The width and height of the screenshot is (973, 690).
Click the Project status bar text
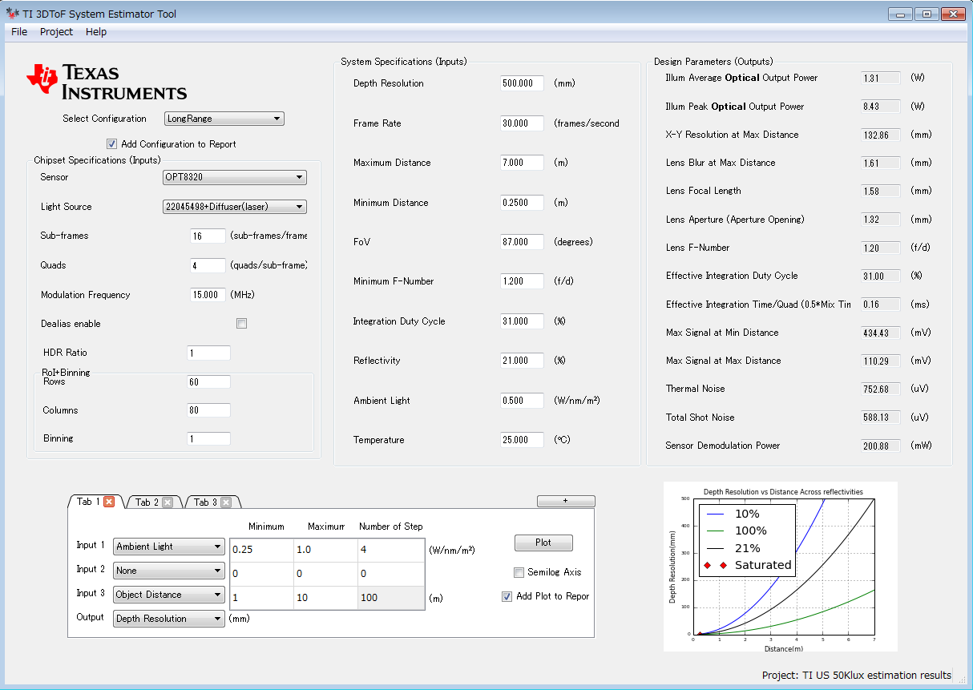click(856, 676)
